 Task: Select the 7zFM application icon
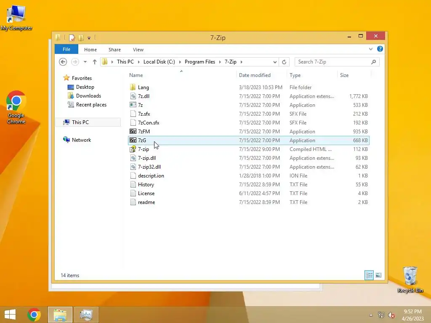click(133, 131)
